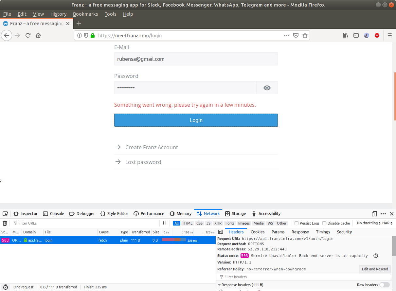
Task: Show the password with eye icon
Action: click(267, 88)
